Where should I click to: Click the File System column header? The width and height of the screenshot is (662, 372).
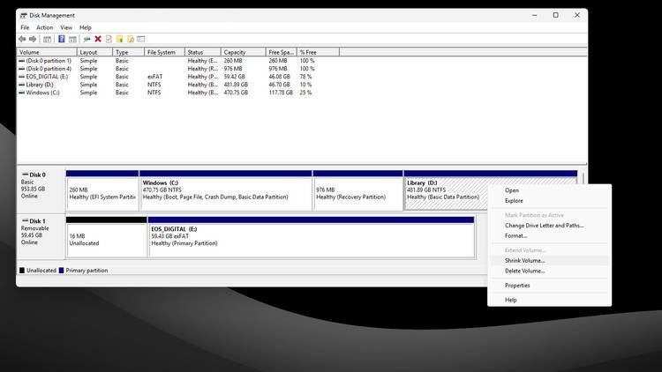165,52
